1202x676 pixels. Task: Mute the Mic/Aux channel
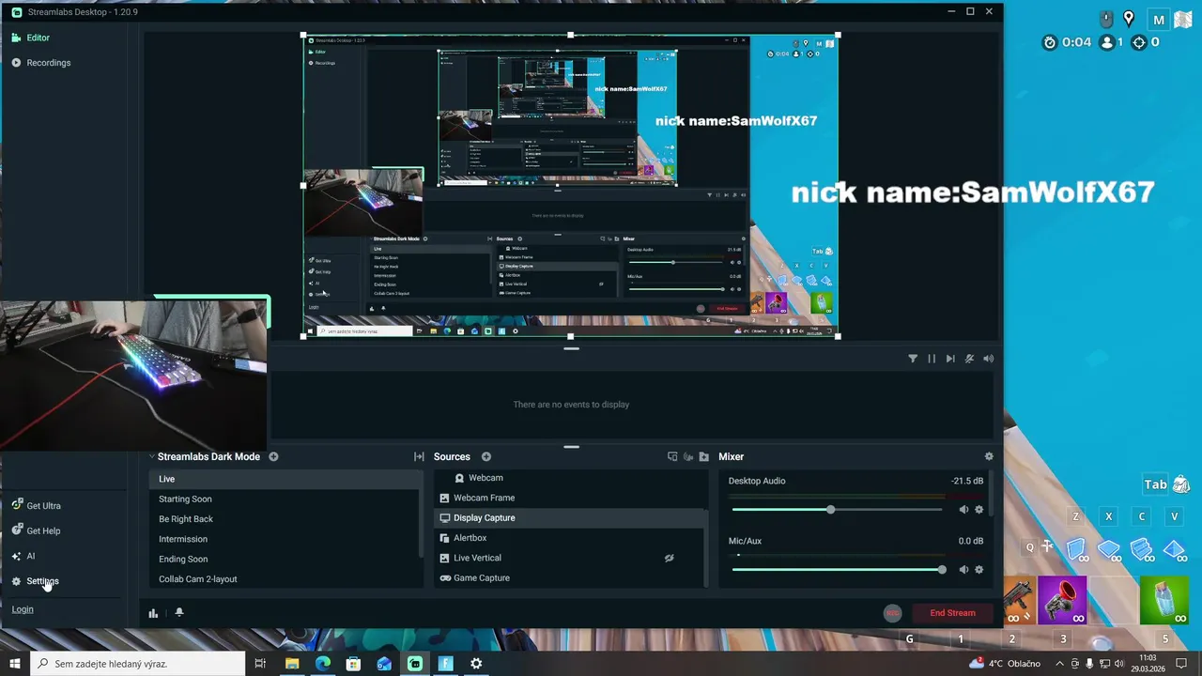tap(963, 570)
